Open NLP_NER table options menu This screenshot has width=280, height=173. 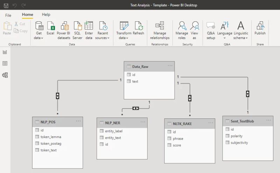[x=143, y=122]
